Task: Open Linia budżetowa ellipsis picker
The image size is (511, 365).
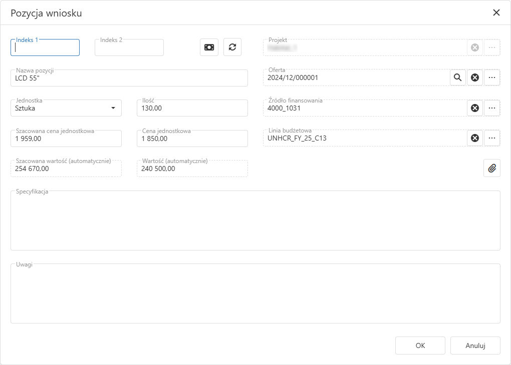Action: (492, 138)
